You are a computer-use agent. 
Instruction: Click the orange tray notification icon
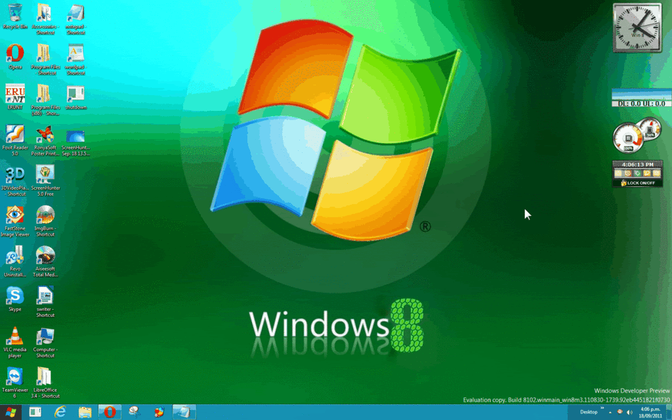[619, 412]
